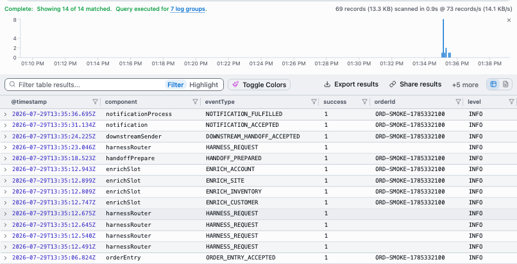The height and width of the screenshot is (264, 517).
Task: Expand the ORDER_ENTRY_ACCEPTED row
Action: click(5, 258)
